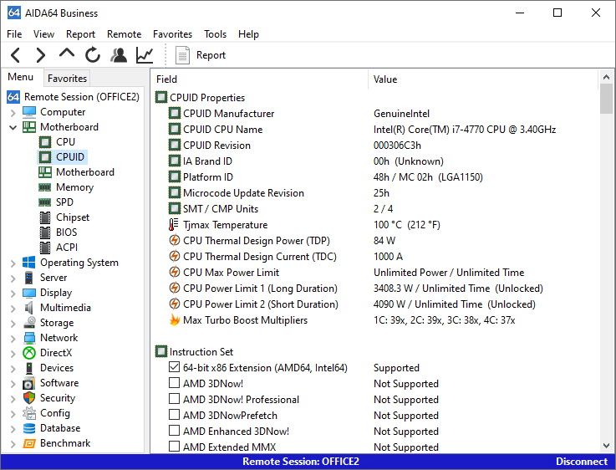Click the SPD module icon in sidebar
This screenshot has height=470, width=616.
click(x=45, y=202)
